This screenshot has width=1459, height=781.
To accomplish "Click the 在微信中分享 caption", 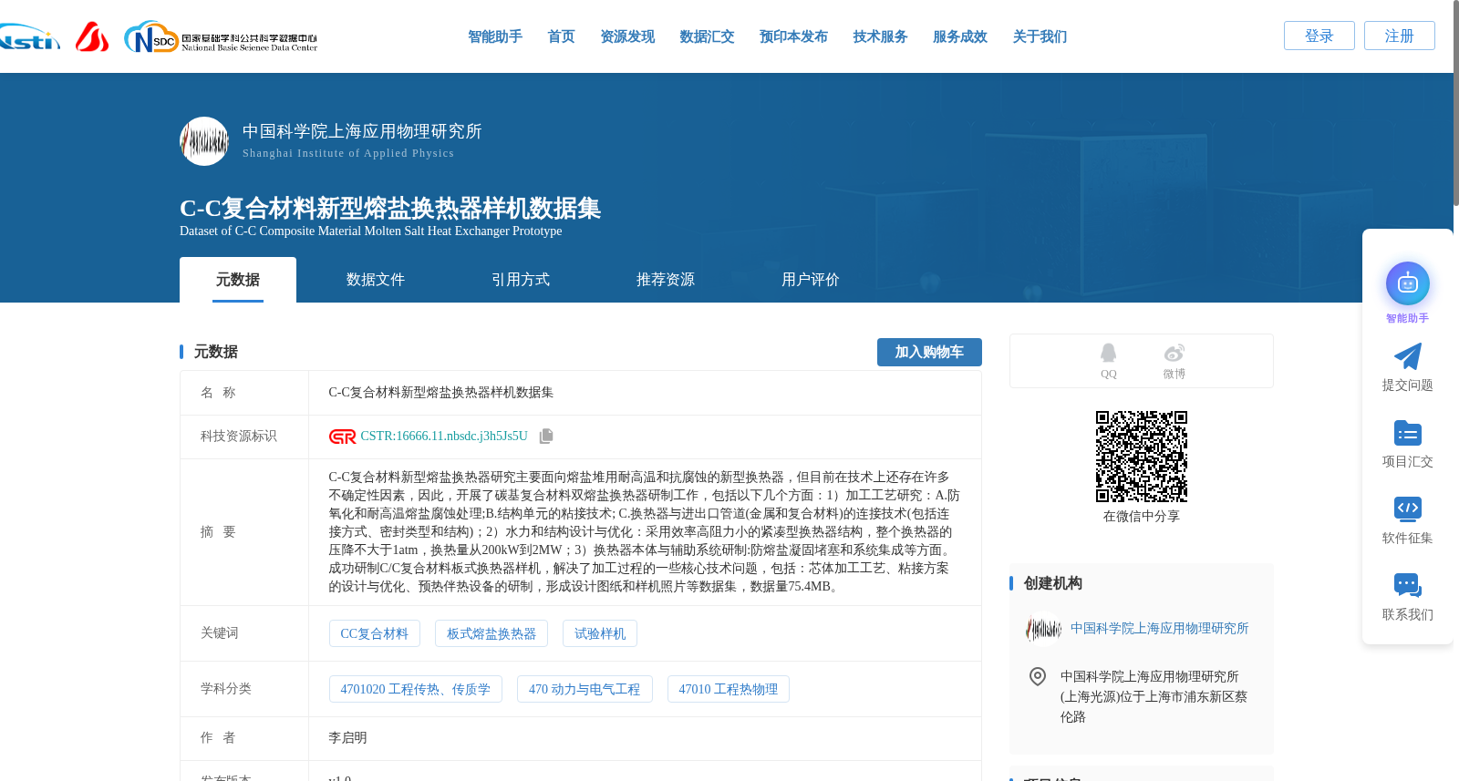I will coord(1142,517).
